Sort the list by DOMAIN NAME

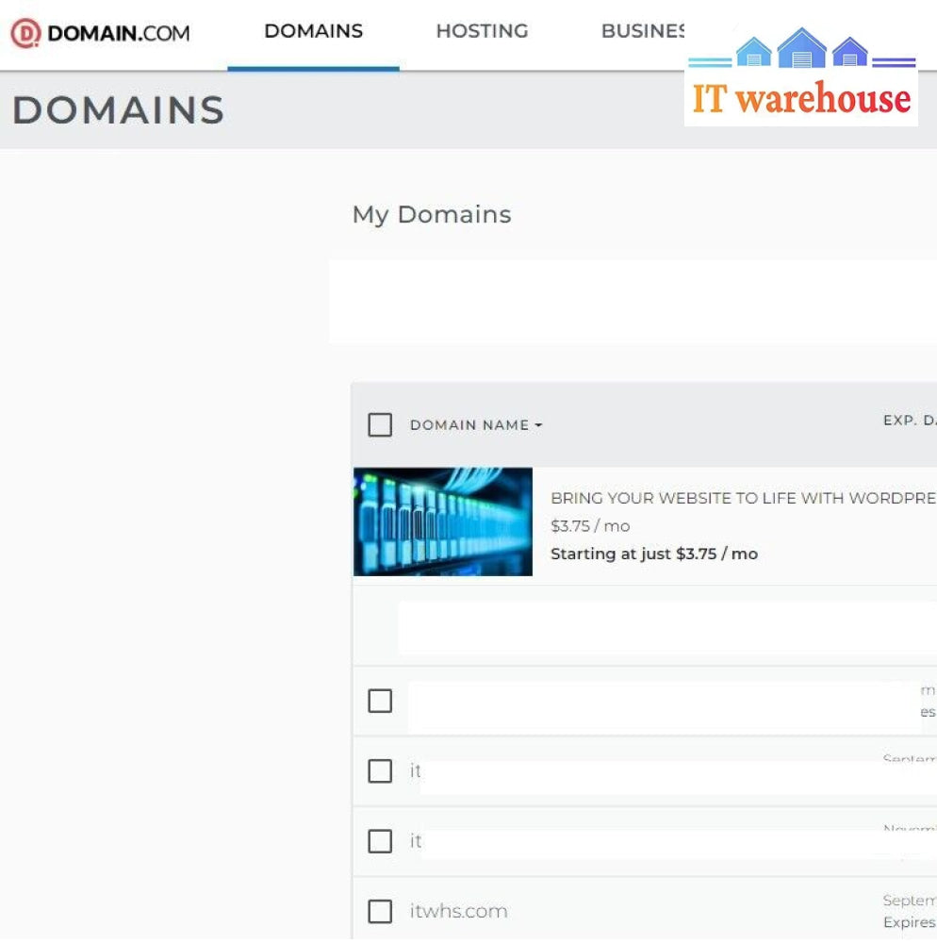pos(476,424)
